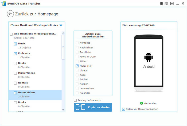Open settings gear icon in title bar
Viewport: 187px width, 126px height.
(x=161, y=3)
